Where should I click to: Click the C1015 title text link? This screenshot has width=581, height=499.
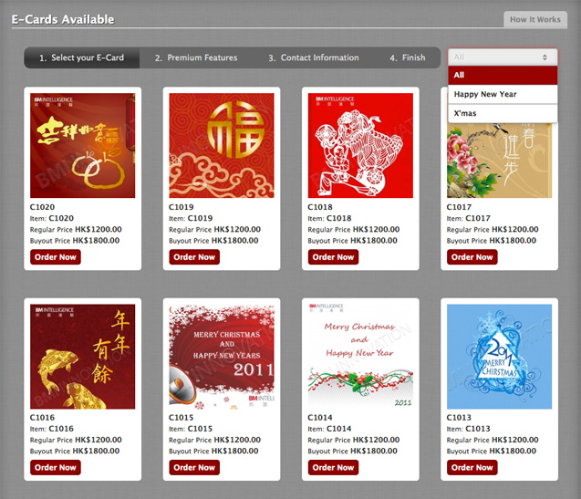[182, 418]
